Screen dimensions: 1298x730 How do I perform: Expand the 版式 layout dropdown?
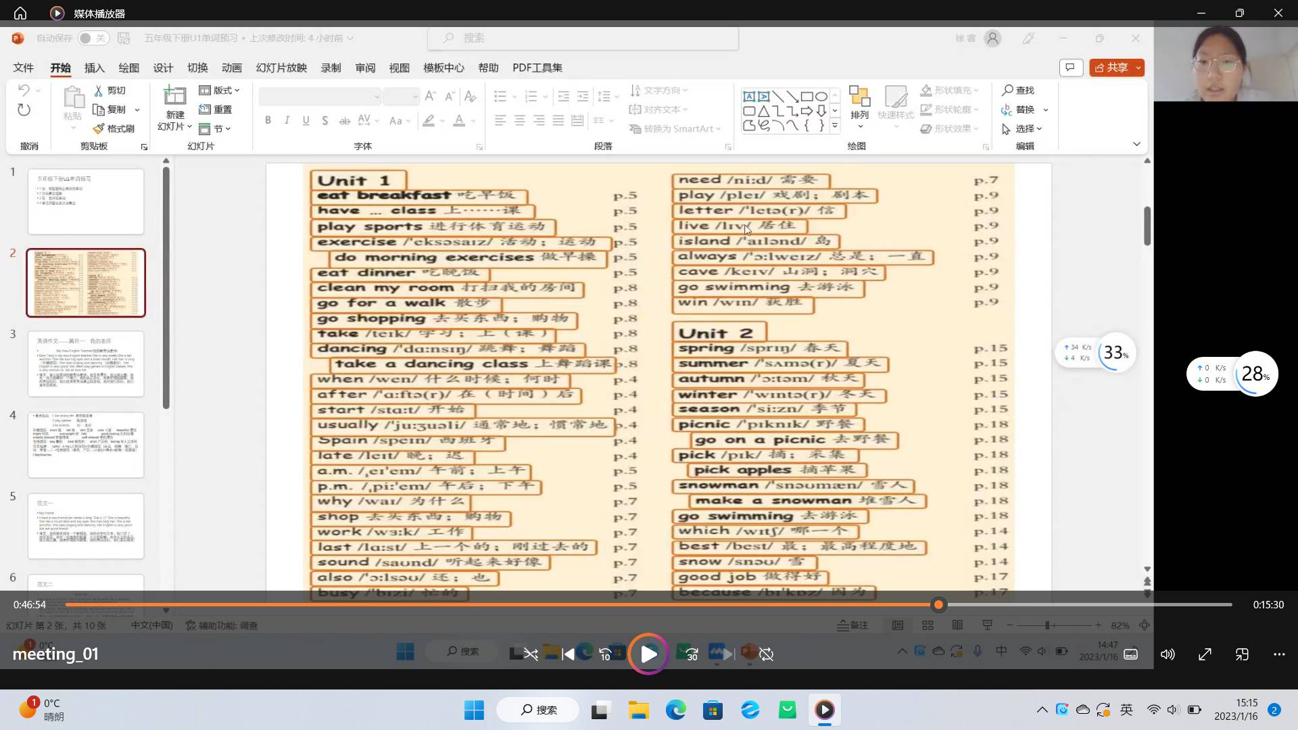coord(219,90)
